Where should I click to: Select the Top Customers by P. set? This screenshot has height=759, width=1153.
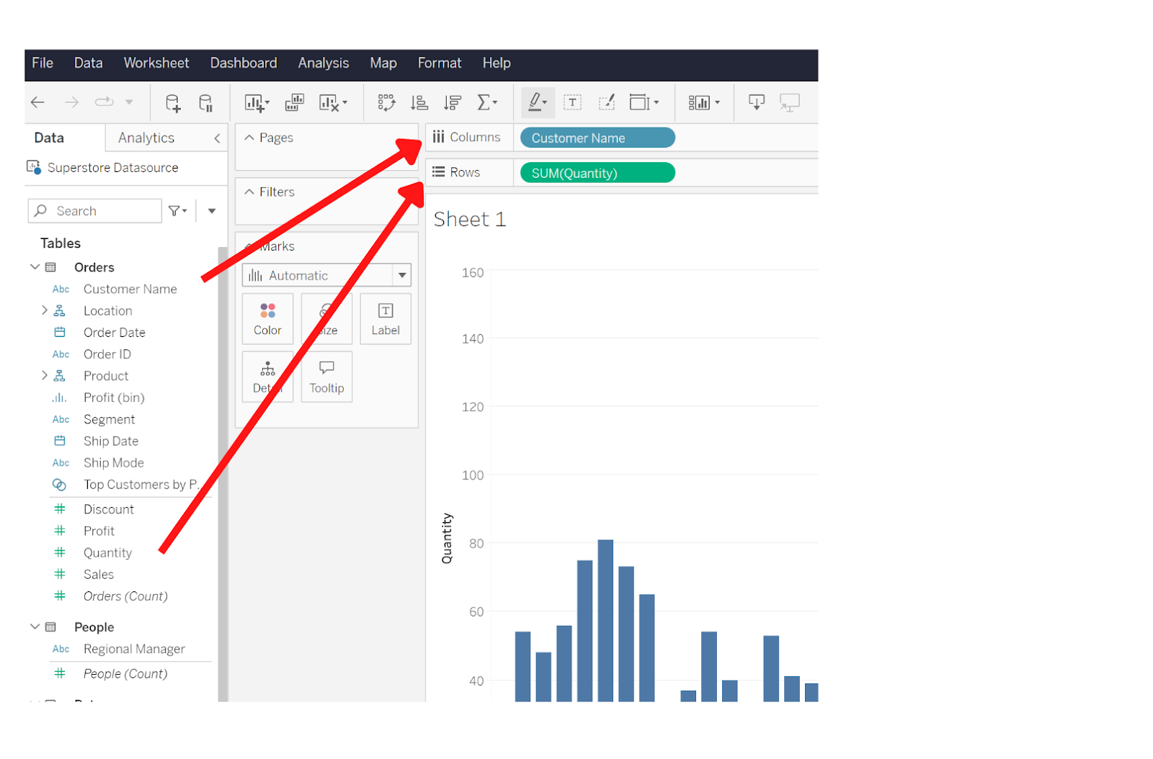(x=141, y=485)
